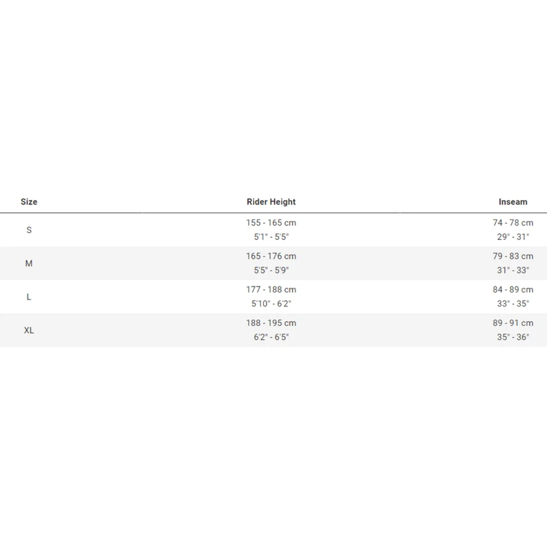Click the 74 - 78 cm inseam value
This screenshot has height=547, width=547.
[x=513, y=223]
